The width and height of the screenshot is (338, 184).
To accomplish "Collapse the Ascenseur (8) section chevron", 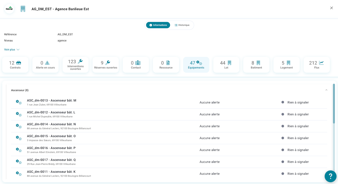I will 326,90.
